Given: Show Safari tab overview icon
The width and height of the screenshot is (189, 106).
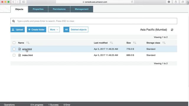Looking at the screenshot, I should pyautogui.click(x=183, y=2).
